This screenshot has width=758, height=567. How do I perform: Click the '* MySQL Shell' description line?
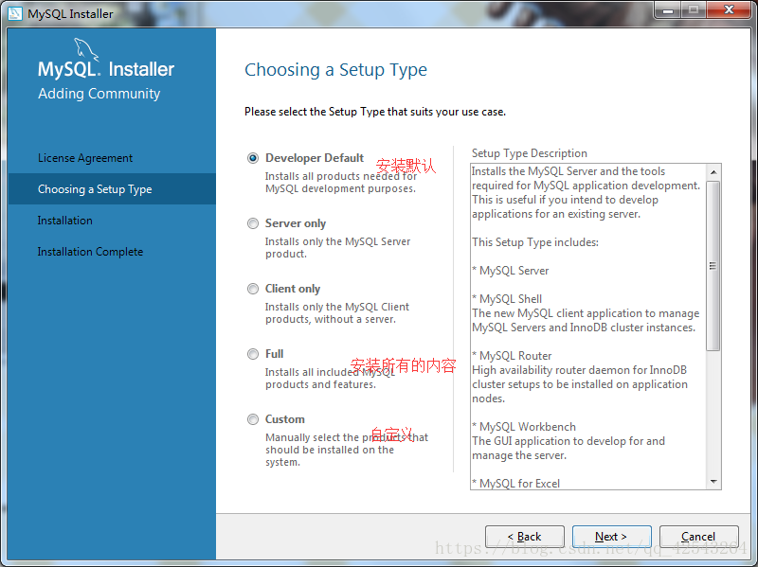point(507,299)
